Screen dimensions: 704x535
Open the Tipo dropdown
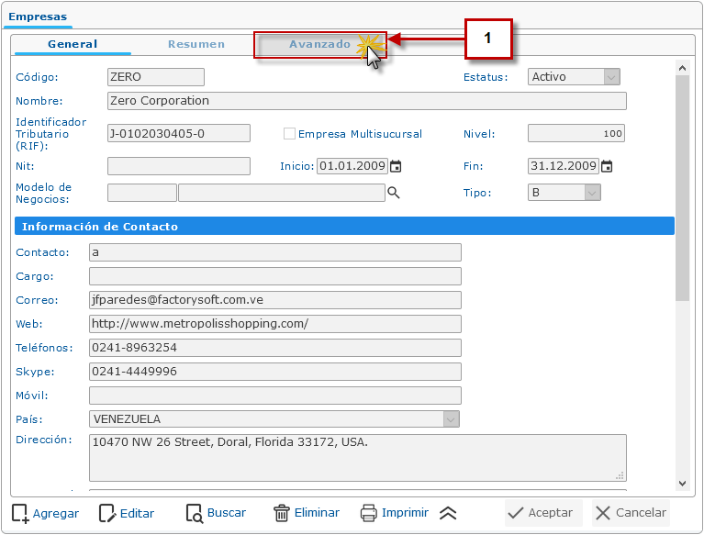click(592, 193)
